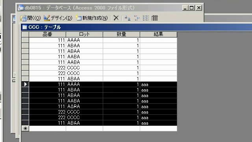Switch to large icons view

point(128,18)
